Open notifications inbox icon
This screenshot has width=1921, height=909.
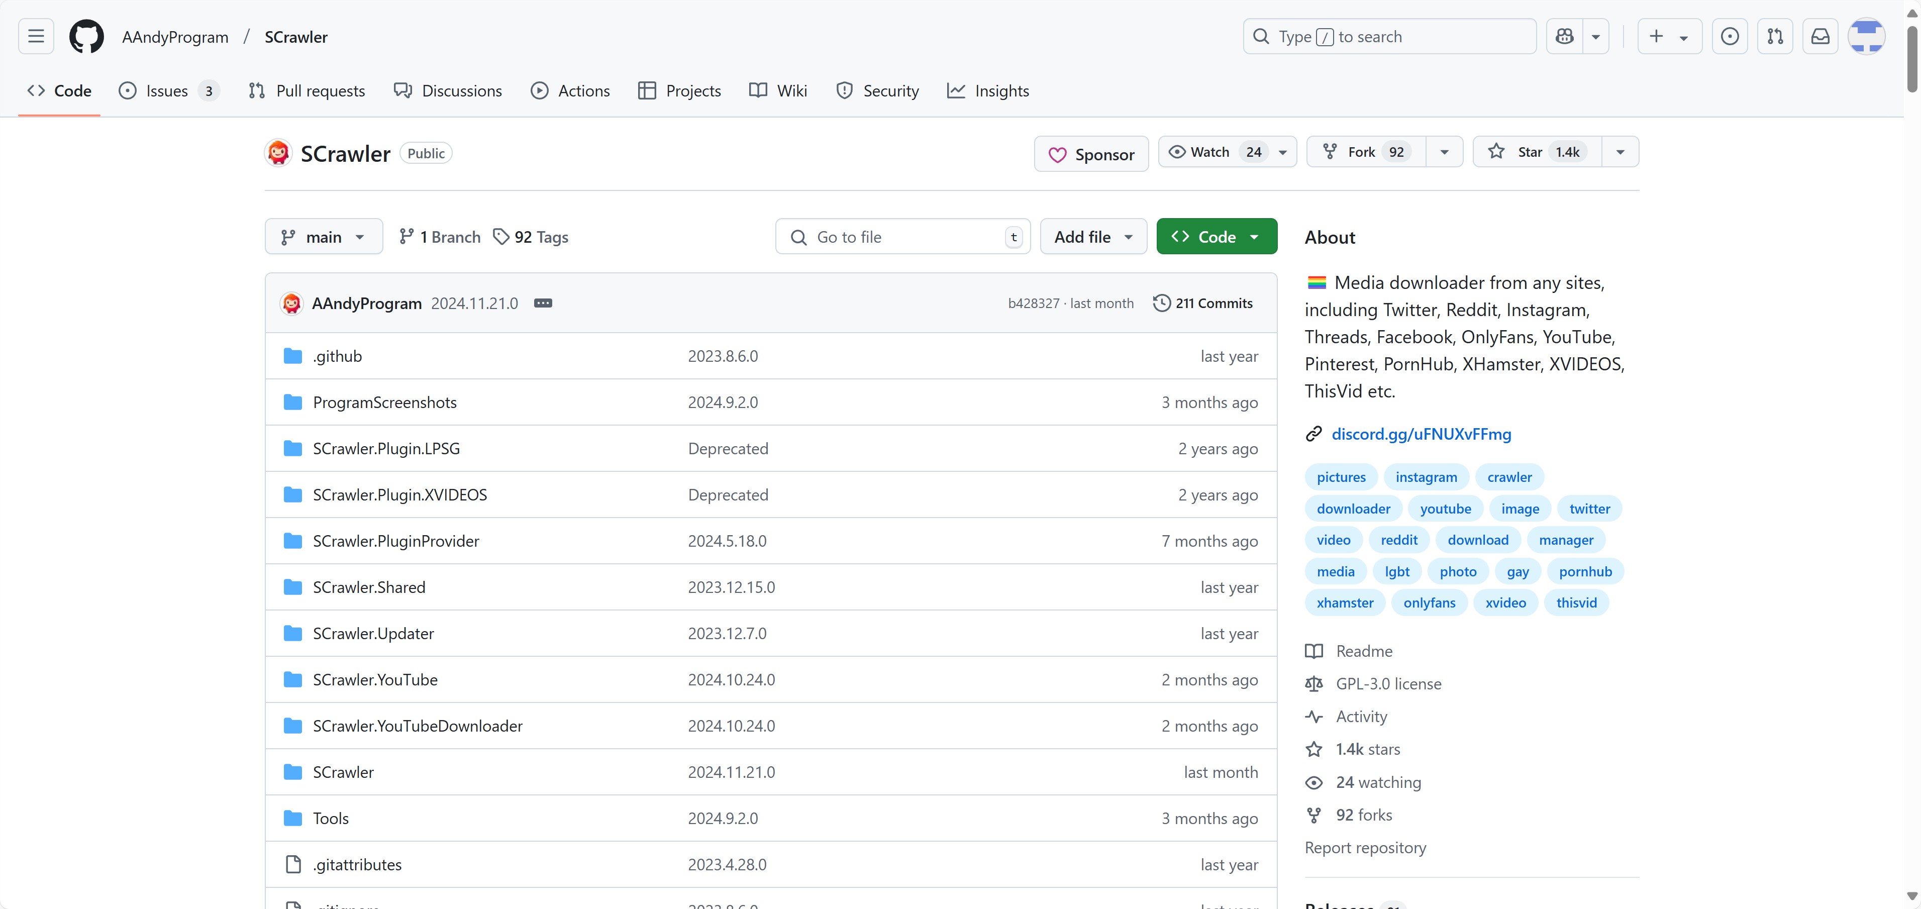(x=1821, y=37)
